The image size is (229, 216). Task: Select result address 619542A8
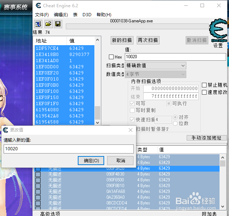47,116
